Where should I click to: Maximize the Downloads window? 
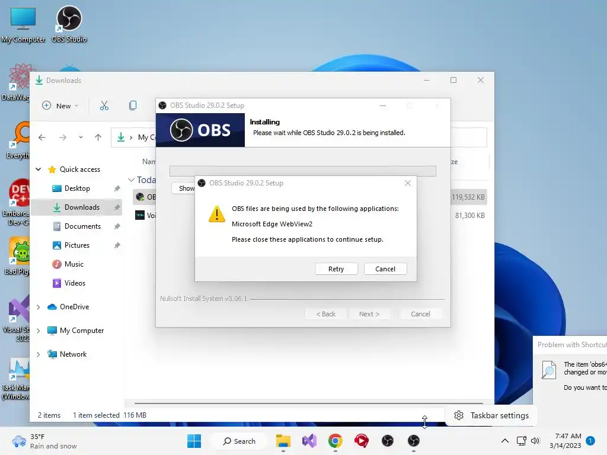pyautogui.click(x=453, y=80)
